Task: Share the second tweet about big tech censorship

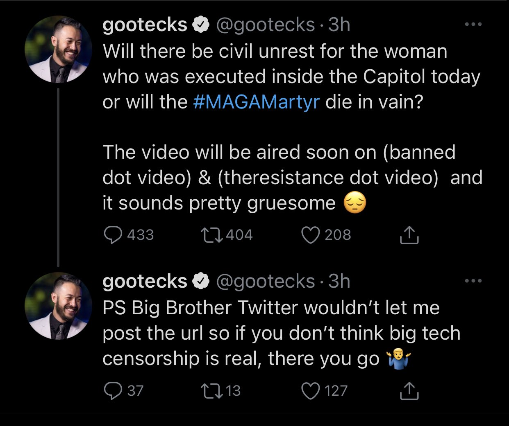Action: click(409, 391)
